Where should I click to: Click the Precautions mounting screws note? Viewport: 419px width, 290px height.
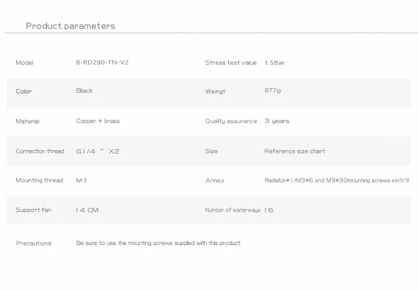pyautogui.click(x=158, y=243)
